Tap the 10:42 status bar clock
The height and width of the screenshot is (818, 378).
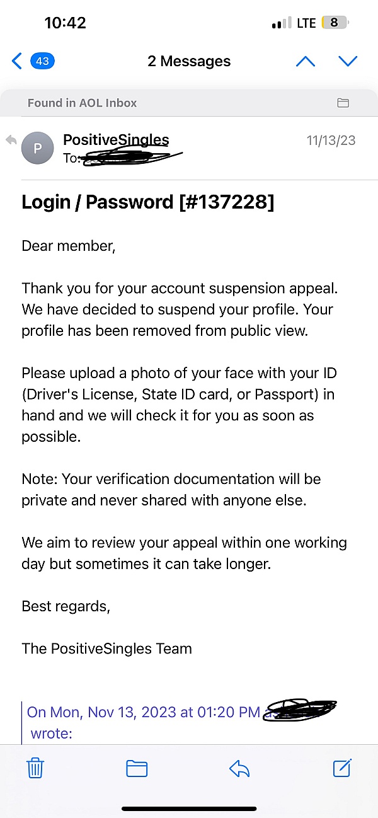(65, 23)
